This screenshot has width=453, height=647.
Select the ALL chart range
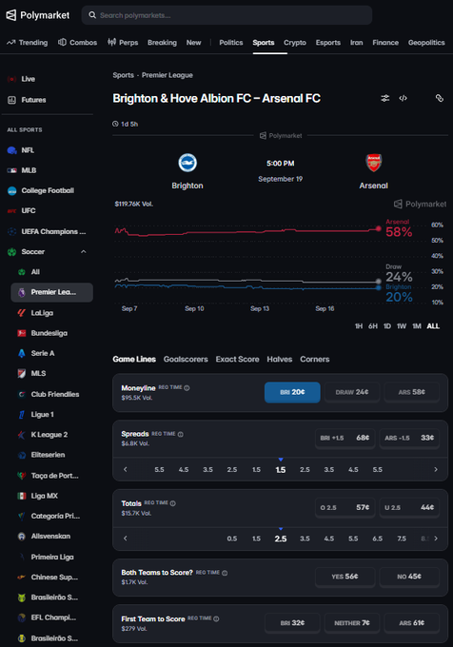point(433,326)
